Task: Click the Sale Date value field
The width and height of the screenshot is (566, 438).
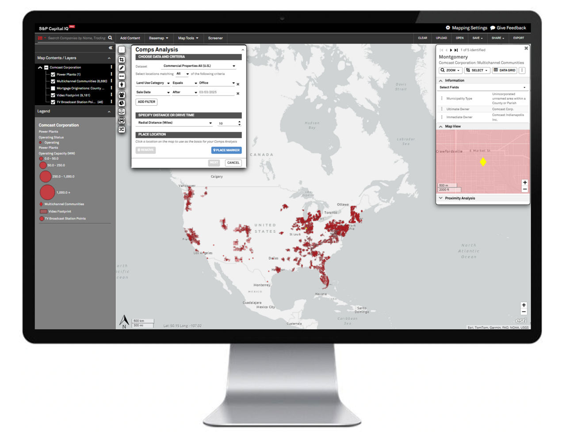Action: click(x=216, y=92)
